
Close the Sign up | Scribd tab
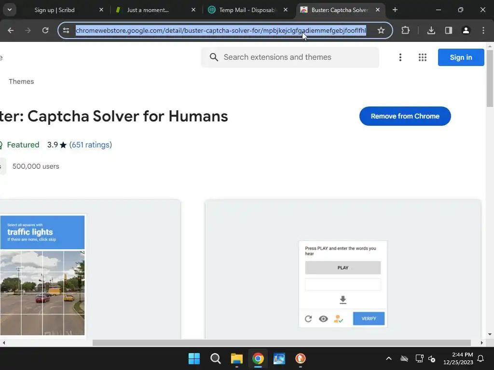[101, 10]
